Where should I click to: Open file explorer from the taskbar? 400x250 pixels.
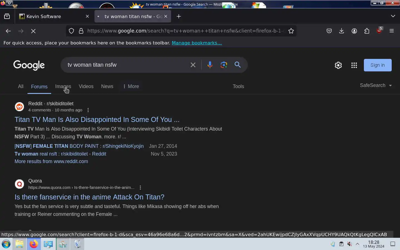19,244
